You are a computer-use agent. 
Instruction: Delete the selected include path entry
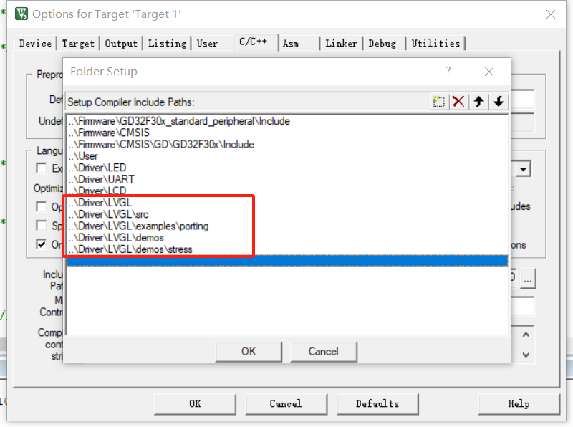[x=458, y=101]
